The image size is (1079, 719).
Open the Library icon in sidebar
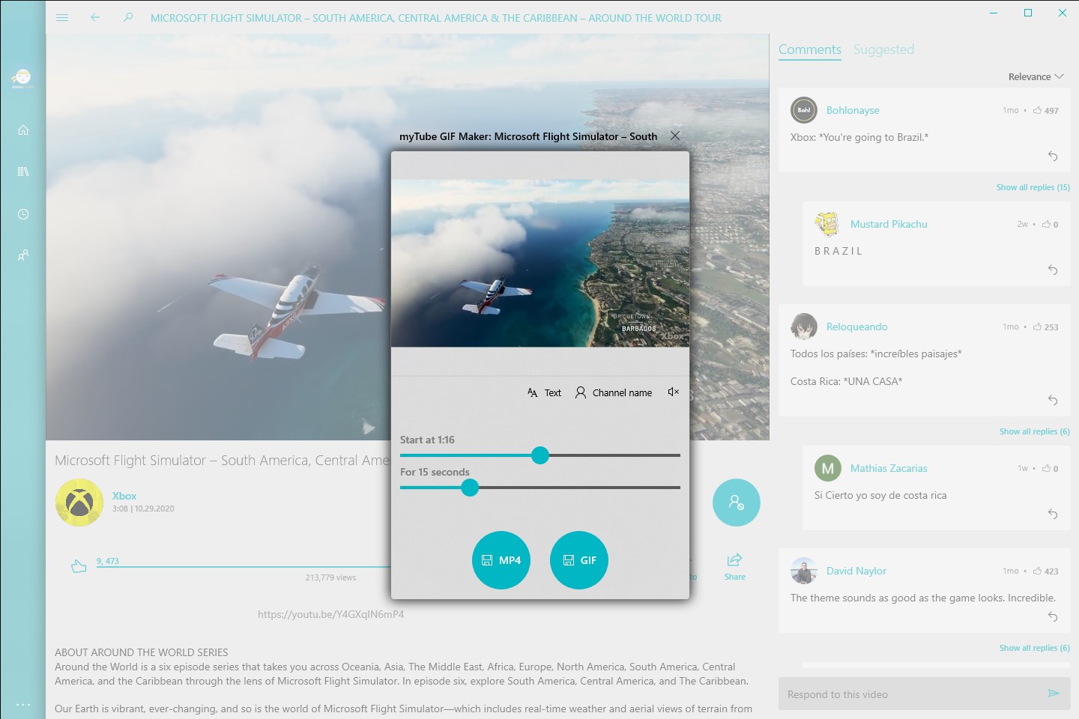pyautogui.click(x=23, y=172)
